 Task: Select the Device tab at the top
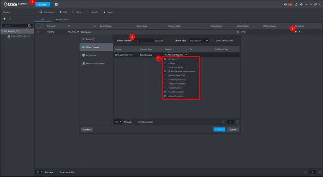tap(42, 5)
